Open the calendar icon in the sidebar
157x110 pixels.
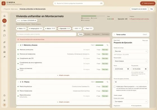click(4, 26)
